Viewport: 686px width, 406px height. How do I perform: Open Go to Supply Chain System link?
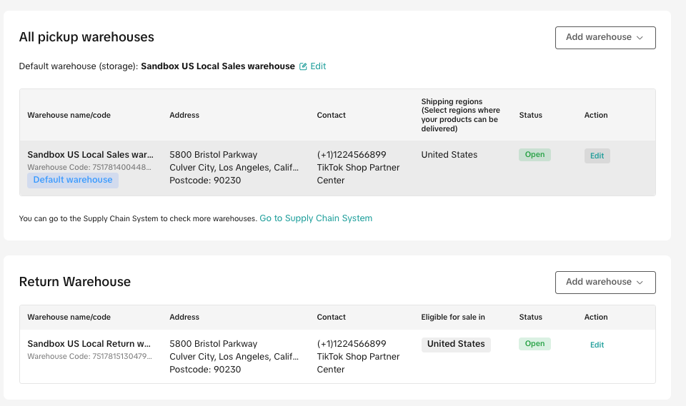tap(316, 218)
